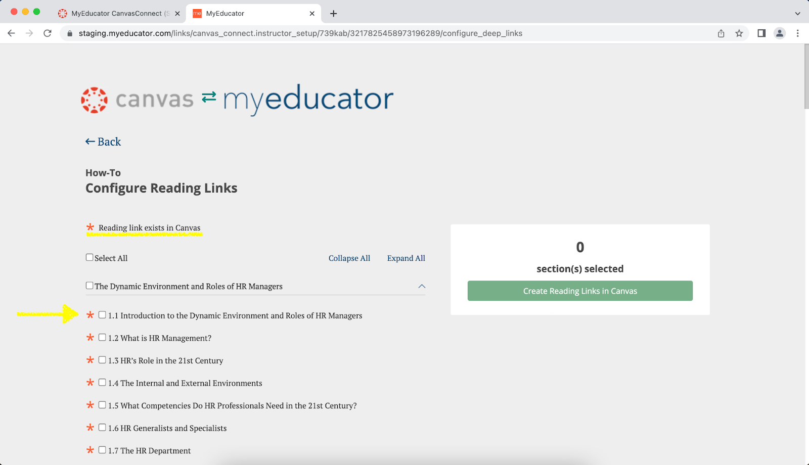Click the orange asterisk beside section 1.2
Image resolution: width=809 pixels, height=465 pixels.
click(x=90, y=337)
